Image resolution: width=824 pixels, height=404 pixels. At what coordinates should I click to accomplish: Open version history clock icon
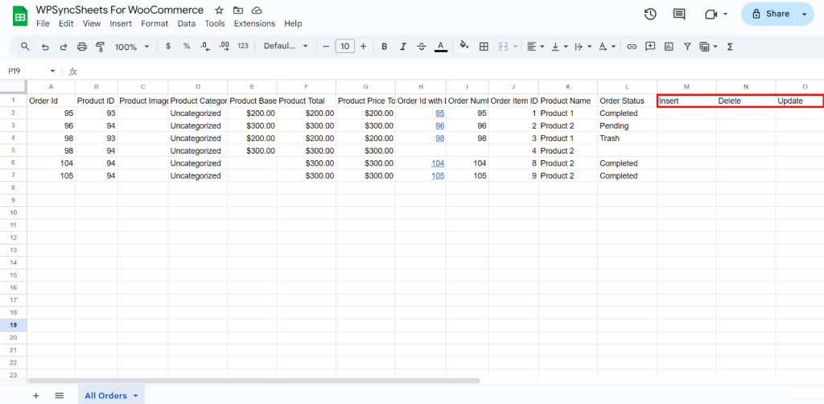650,14
